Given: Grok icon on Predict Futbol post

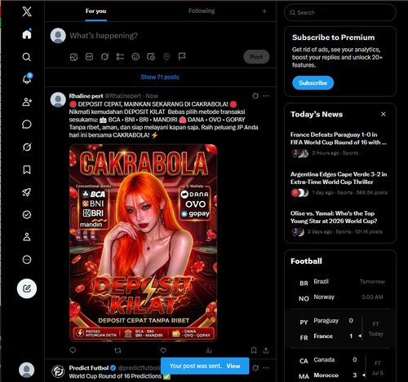Looking at the screenshot, I should point(255,367).
